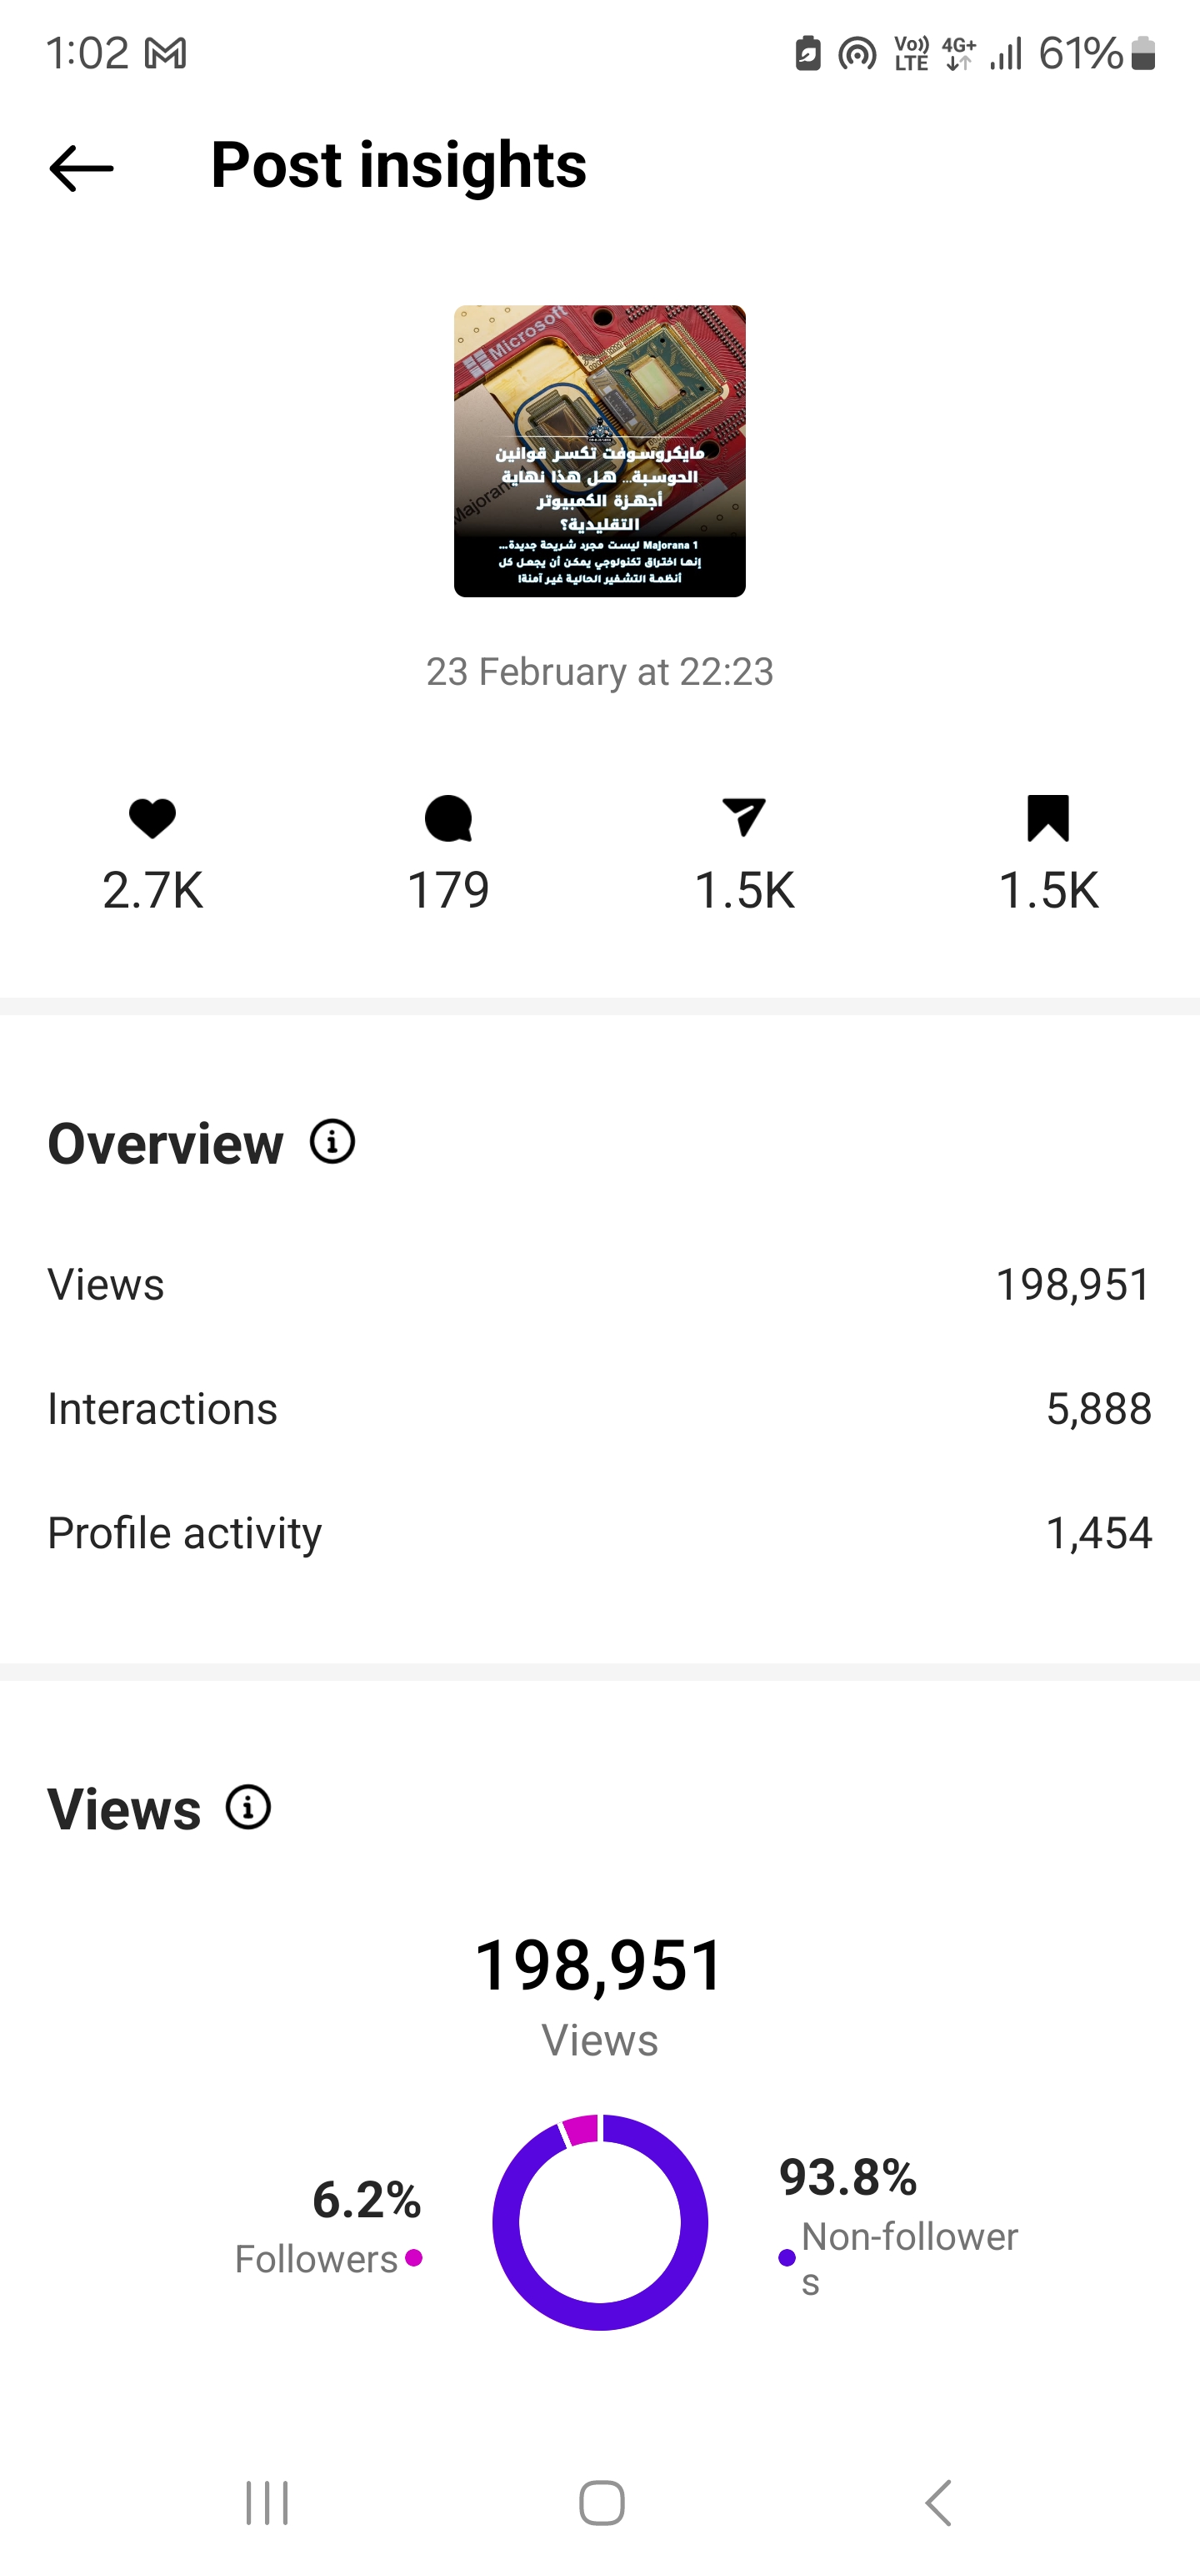Select the Interactions row showing 5,888
Viewport: 1200px width, 2576px height.
point(599,1409)
